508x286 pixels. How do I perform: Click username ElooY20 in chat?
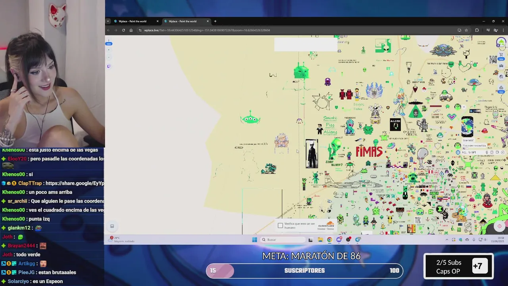(17, 158)
